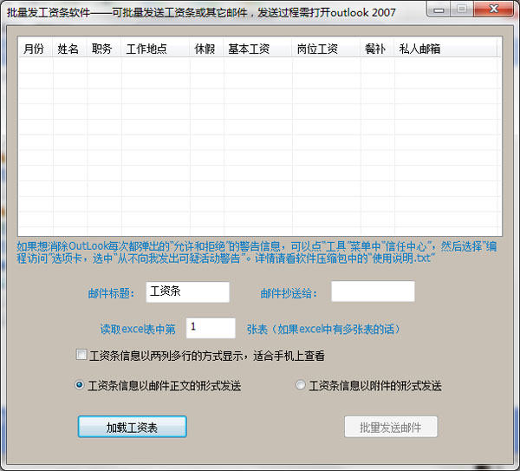
Task: Click the blue OutLook warning hint text
Action: (x=257, y=252)
